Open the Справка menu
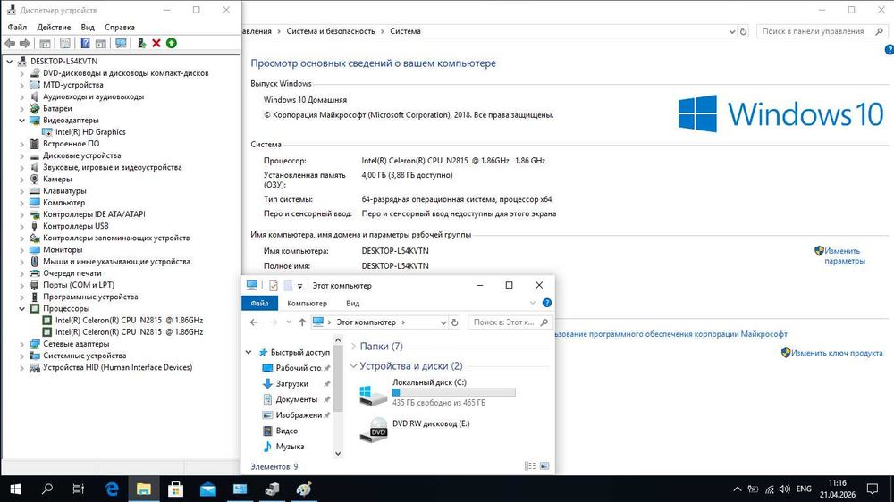The height and width of the screenshot is (502, 894). click(x=120, y=28)
